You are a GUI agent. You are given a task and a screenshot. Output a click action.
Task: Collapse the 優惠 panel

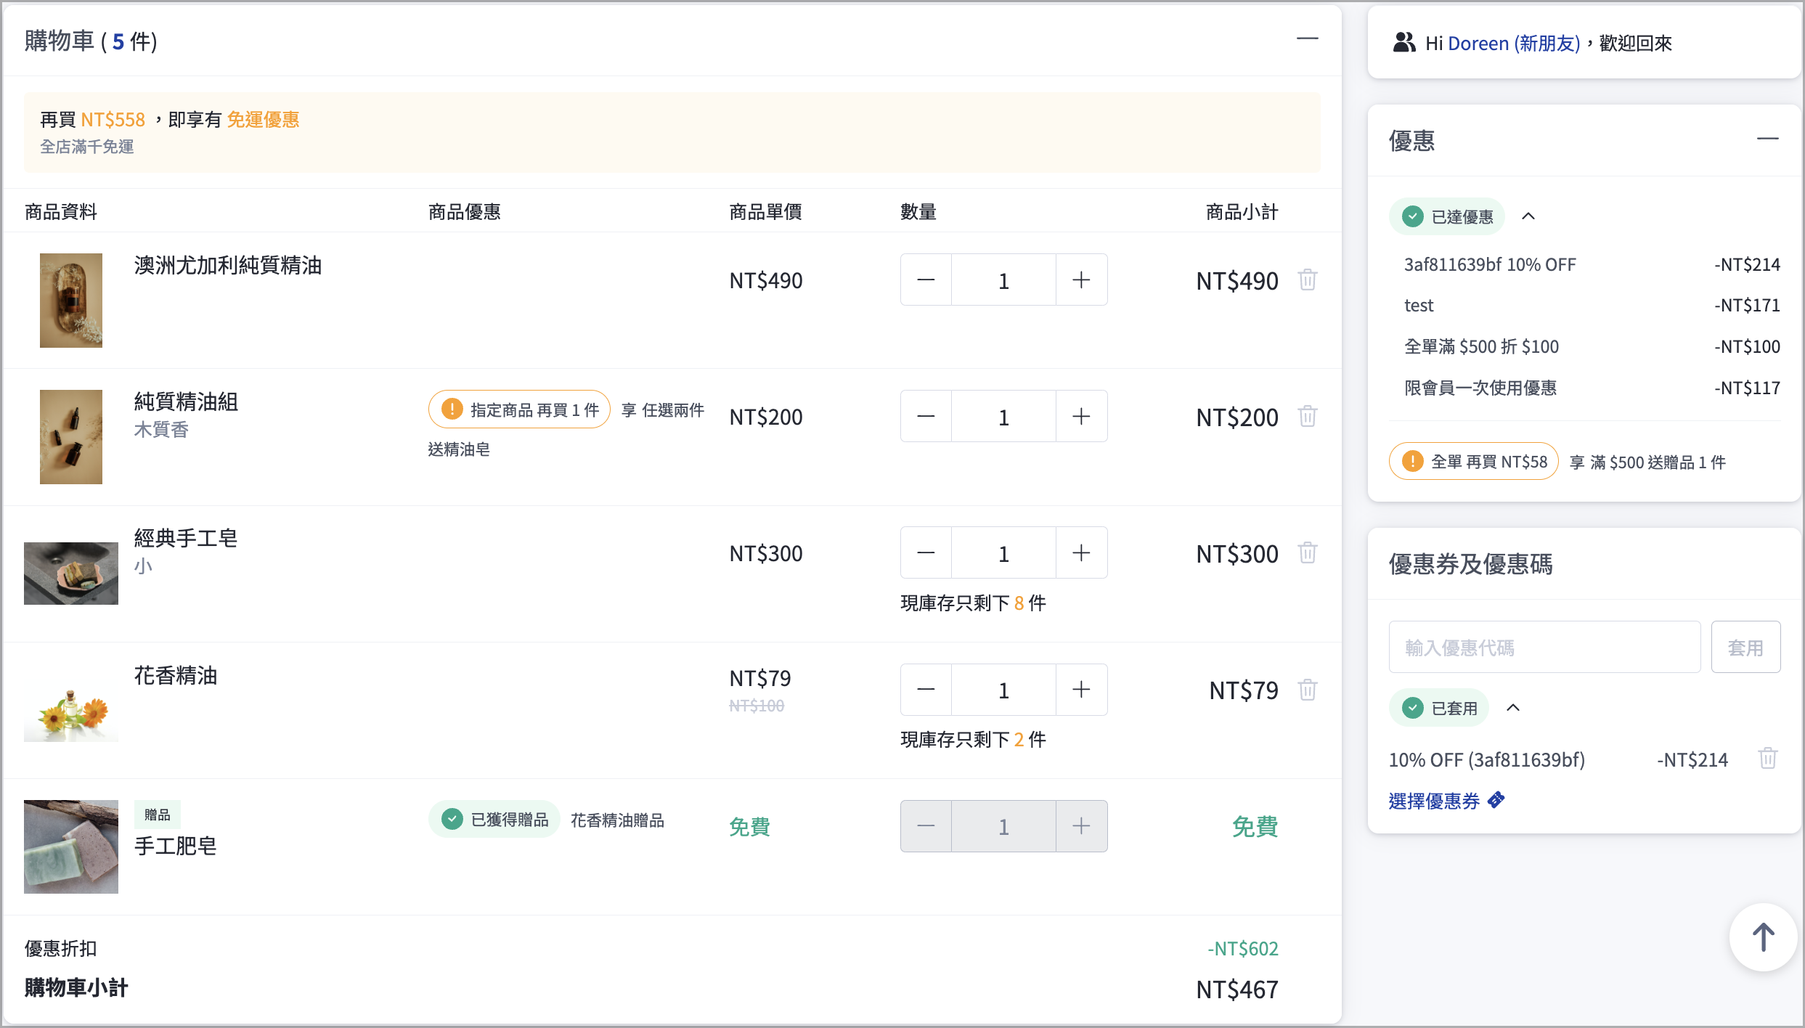pyautogui.click(x=1767, y=139)
